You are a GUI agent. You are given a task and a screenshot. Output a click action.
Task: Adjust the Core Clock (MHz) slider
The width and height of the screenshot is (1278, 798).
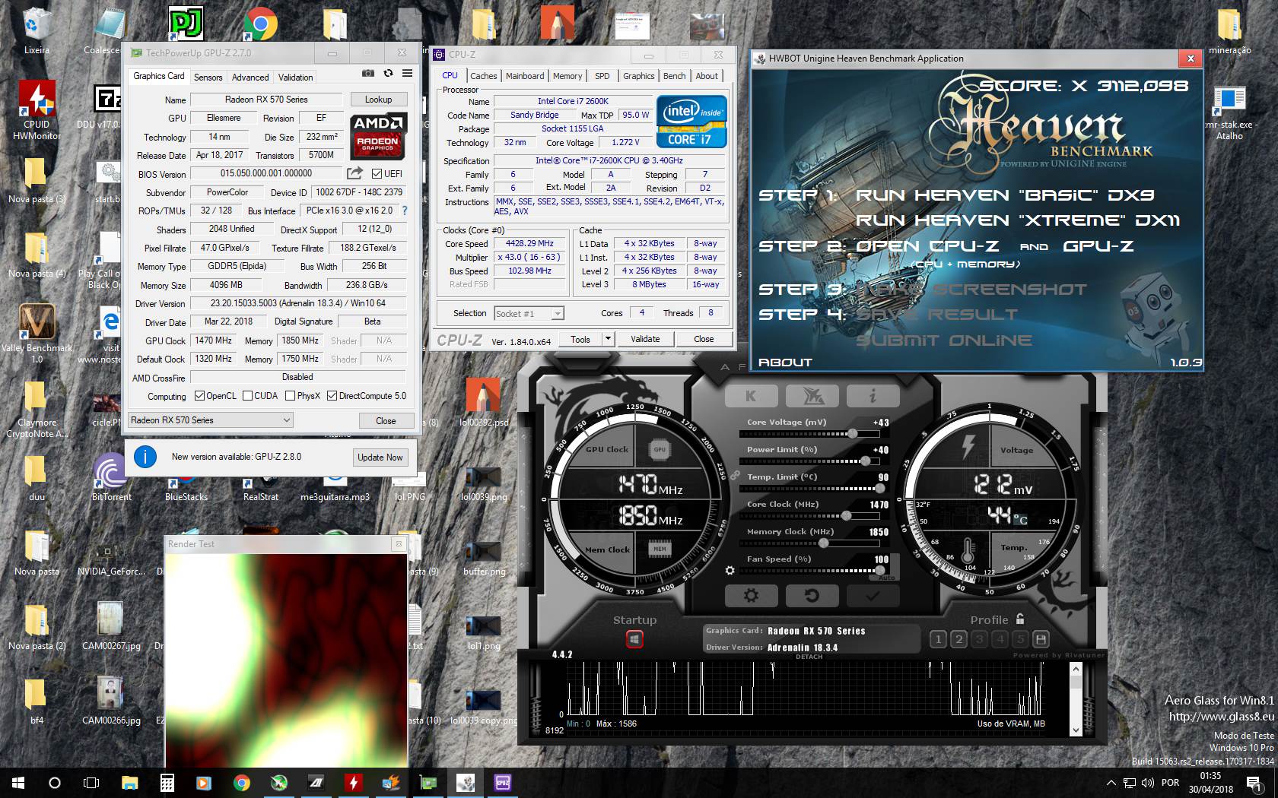[808, 516]
